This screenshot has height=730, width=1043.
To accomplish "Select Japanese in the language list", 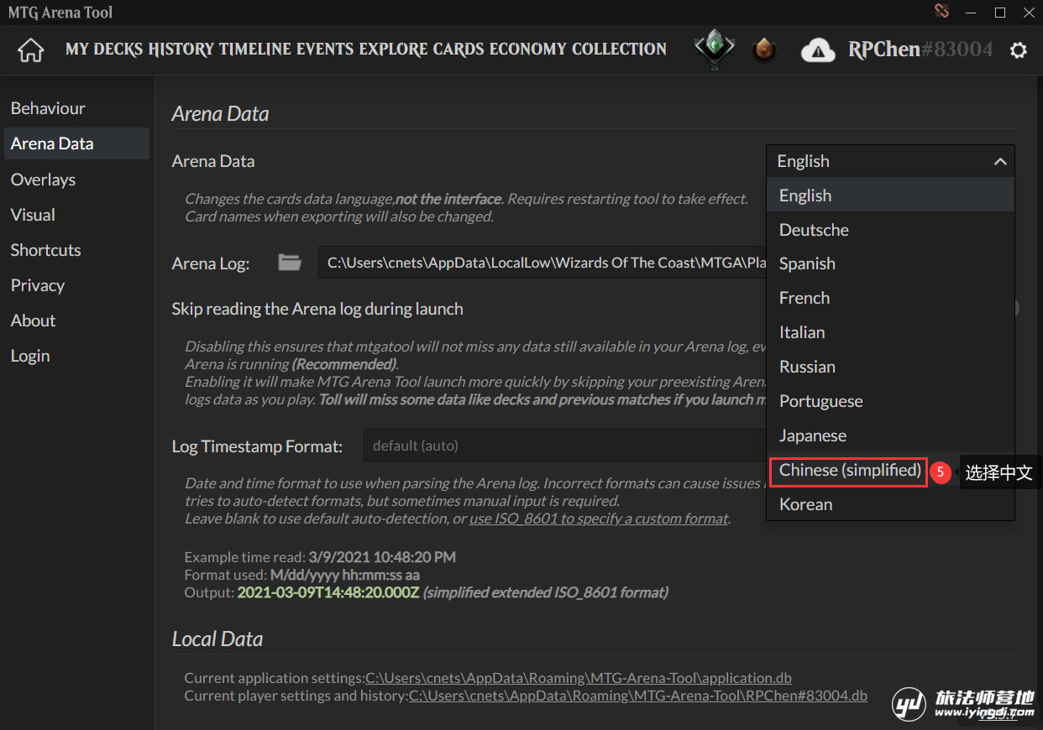I will [890, 435].
